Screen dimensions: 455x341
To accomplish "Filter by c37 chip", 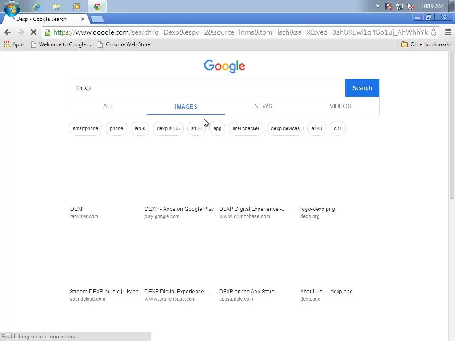I will click(x=338, y=128).
